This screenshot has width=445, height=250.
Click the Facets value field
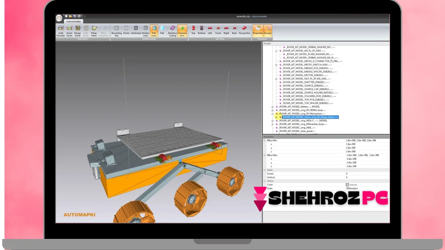tap(367, 174)
